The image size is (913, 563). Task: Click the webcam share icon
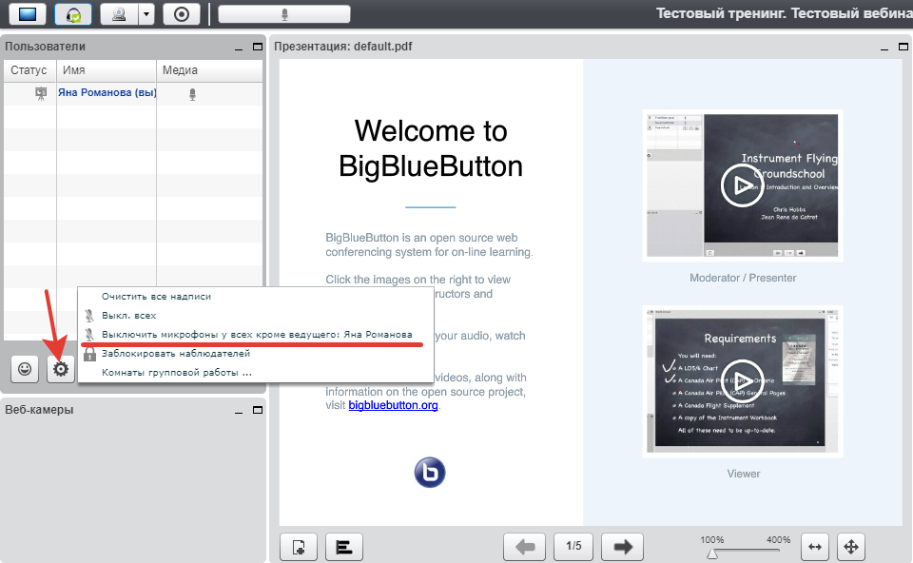[x=120, y=14]
